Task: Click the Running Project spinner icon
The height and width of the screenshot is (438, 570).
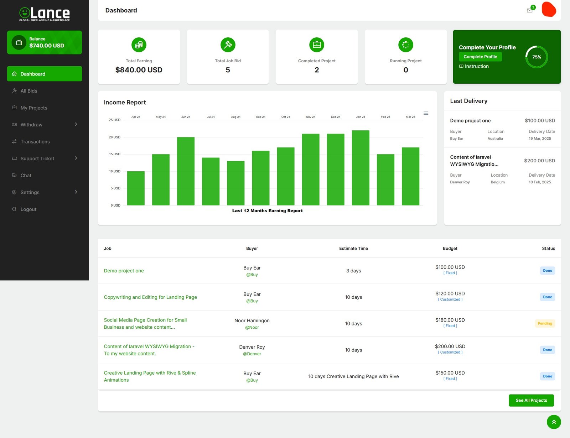Action: pos(406,45)
